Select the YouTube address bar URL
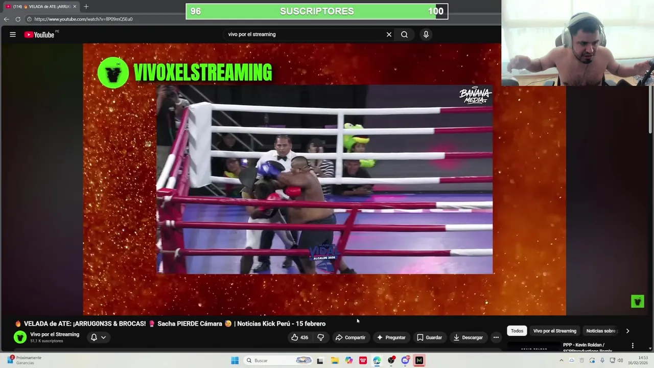This screenshot has height=368, width=654. [x=83, y=19]
